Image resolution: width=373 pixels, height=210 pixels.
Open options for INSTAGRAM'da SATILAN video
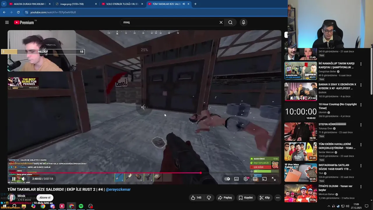361,166
